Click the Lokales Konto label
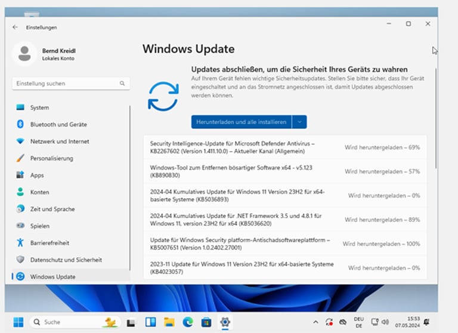 click(58, 58)
